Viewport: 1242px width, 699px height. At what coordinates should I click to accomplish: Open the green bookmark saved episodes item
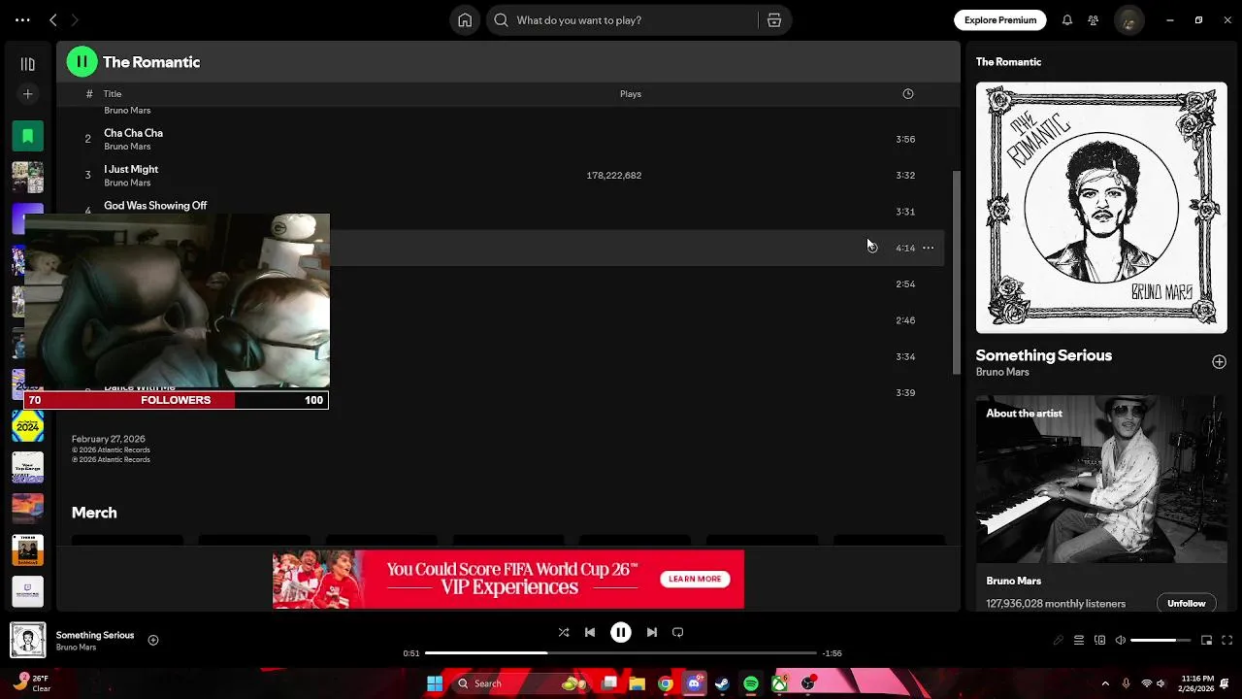[x=28, y=135]
